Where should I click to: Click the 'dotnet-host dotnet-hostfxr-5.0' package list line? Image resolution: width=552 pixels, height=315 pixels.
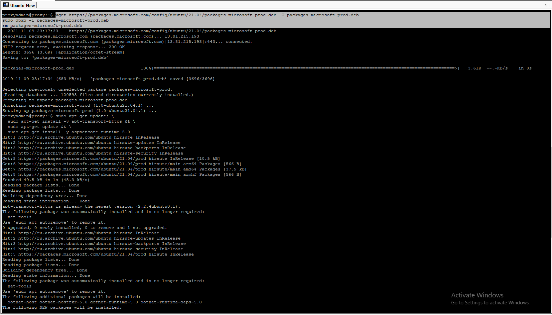coord(105,302)
